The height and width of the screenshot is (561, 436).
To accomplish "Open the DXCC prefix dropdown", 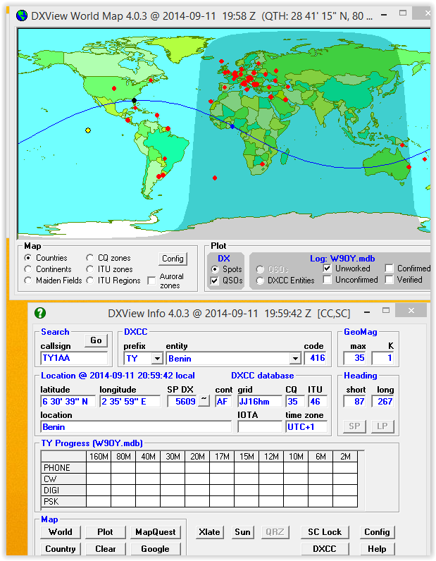I will (x=157, y=359).
